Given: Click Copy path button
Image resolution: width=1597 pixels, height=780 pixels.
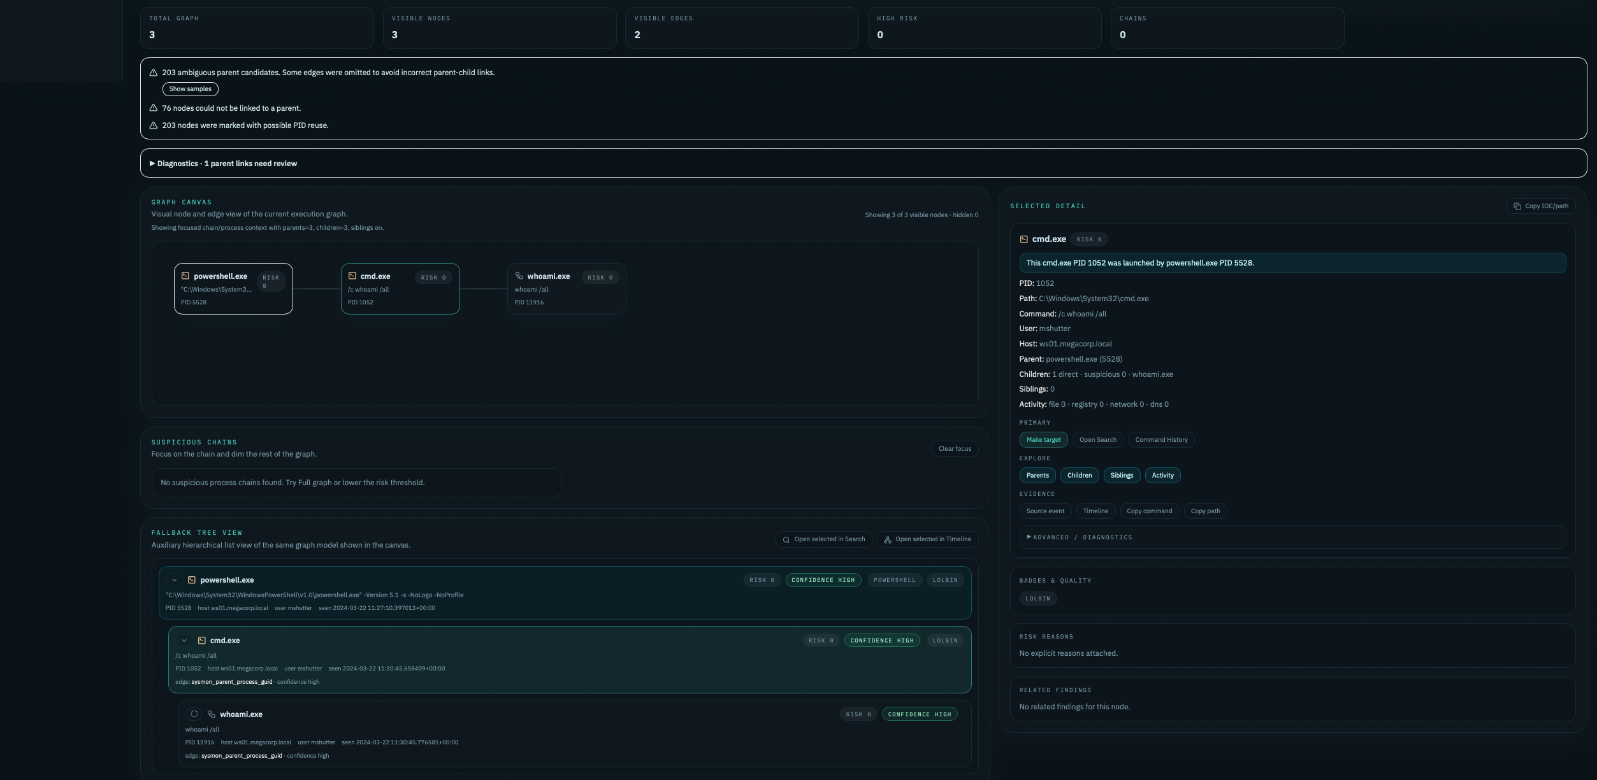Looking at the screenshot, I should pos(1206,511).
